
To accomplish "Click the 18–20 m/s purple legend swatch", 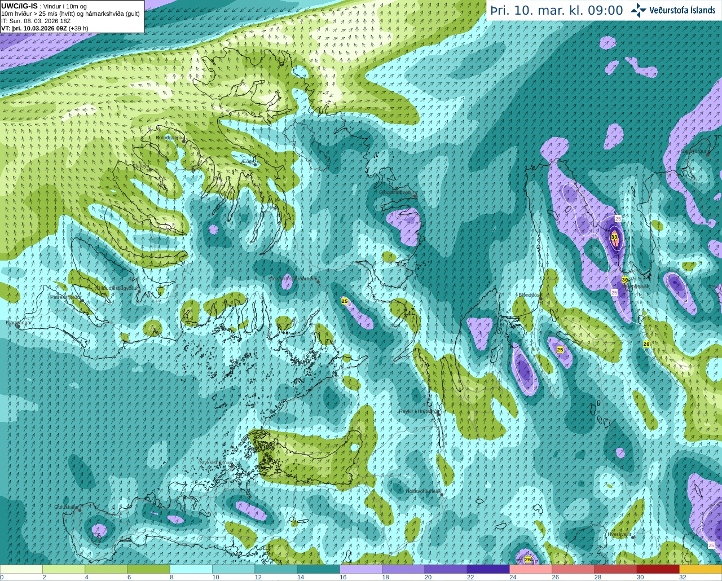I will click(403, 569).
